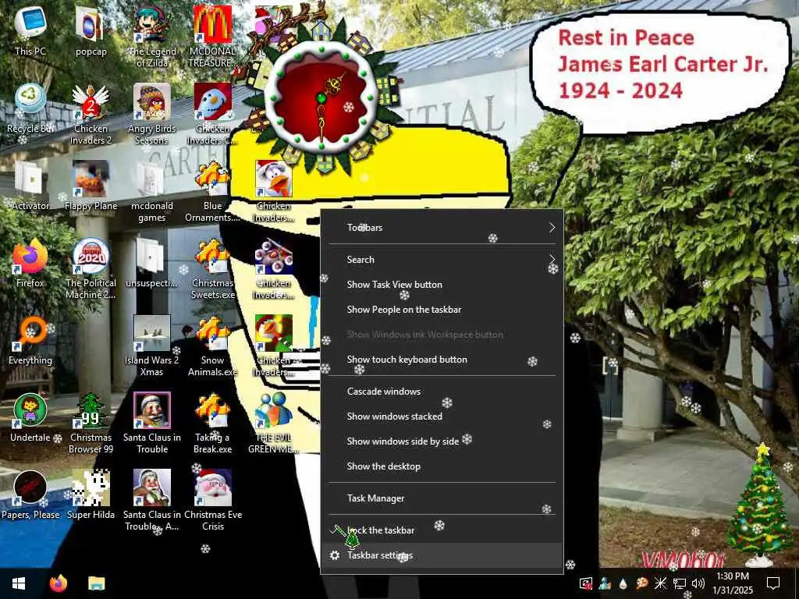Click the Christmas clock widget
799x599 pixels.
pos(321,97)
